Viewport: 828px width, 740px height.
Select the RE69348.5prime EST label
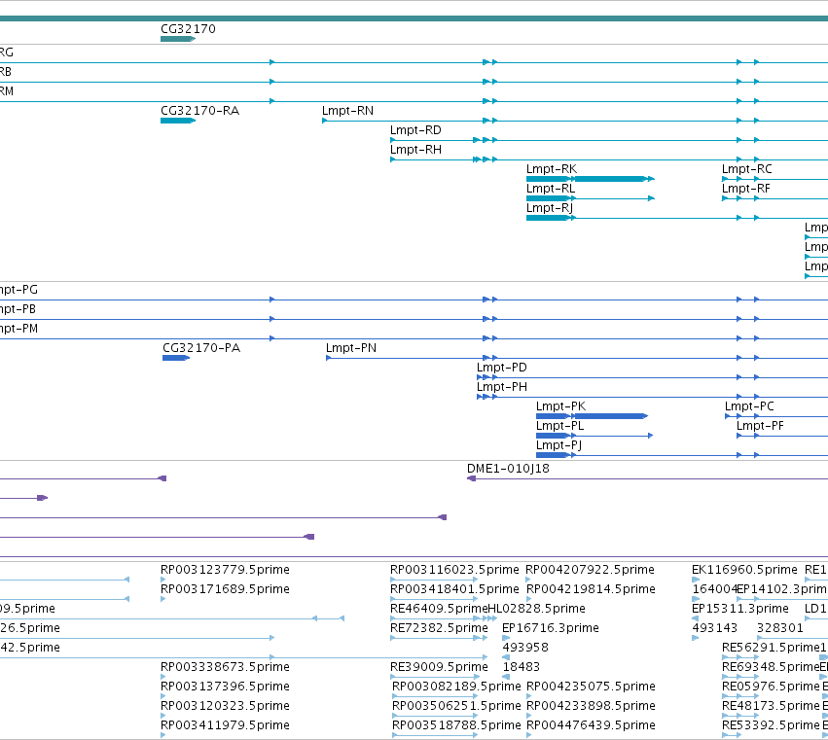pos(771,668)
